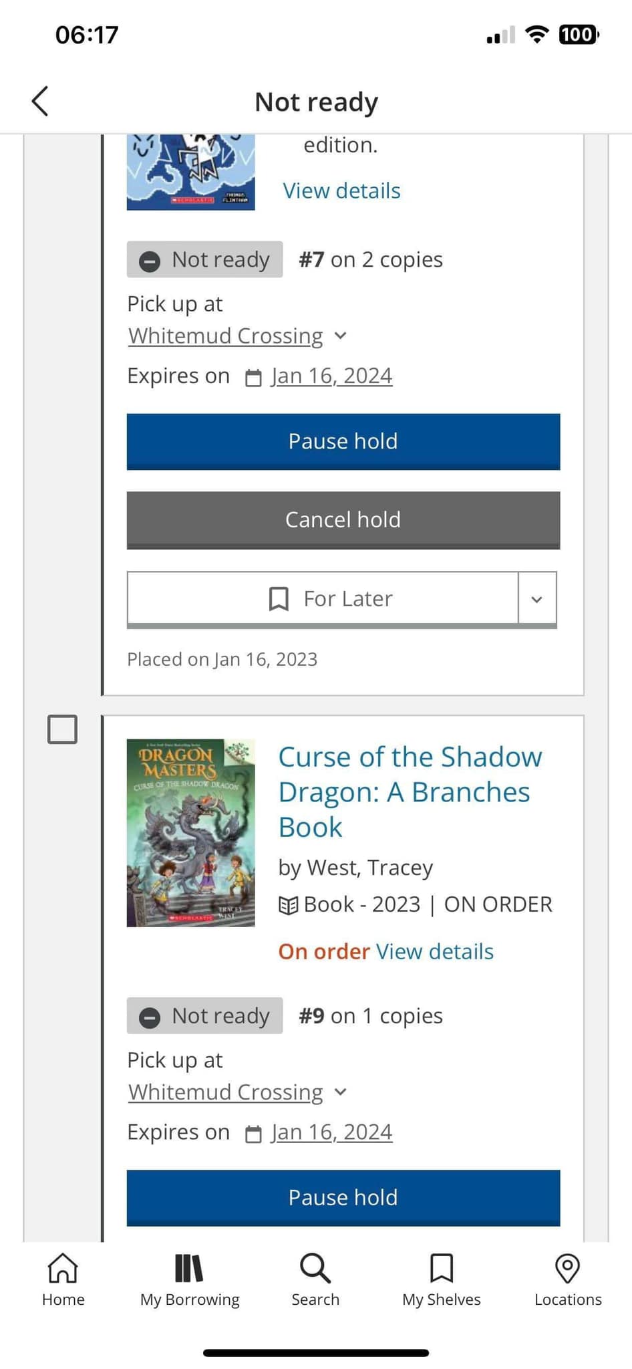
Task: Click calendar icon beside second expiry date
Action: (x=253, y=1134)
